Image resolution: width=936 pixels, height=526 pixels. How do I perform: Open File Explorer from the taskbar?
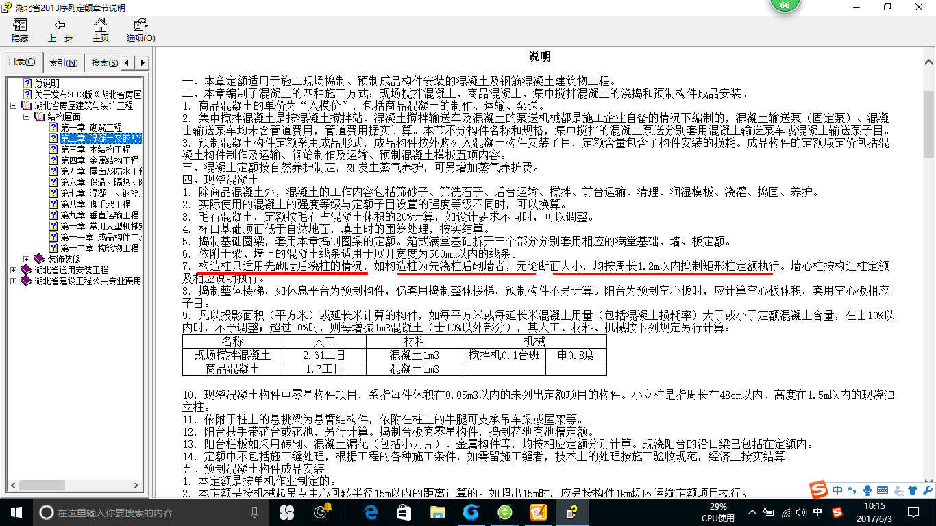[x=437, y=512]
